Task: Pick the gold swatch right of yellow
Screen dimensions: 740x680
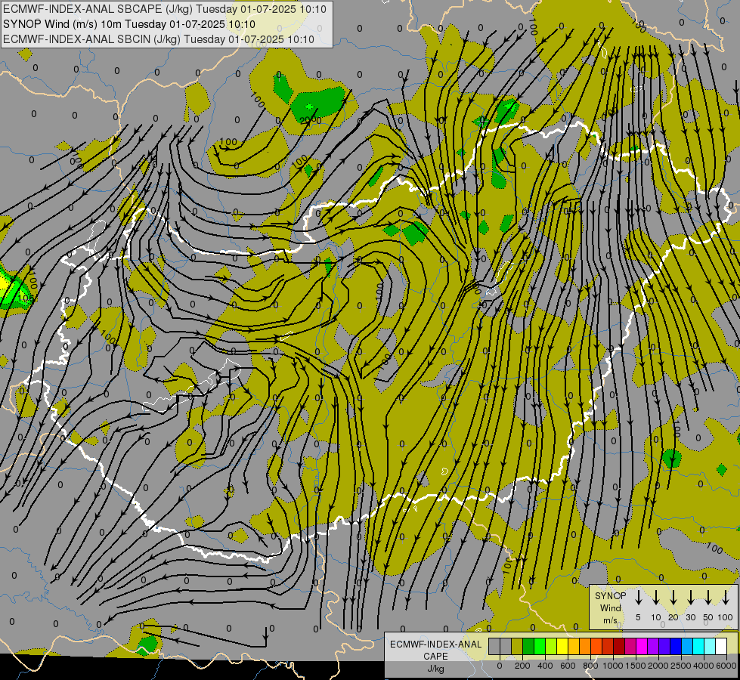Action: click(x=574, y=646)
